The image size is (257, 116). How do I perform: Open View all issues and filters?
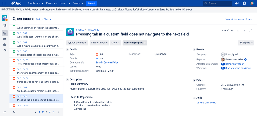pos(238,19)
